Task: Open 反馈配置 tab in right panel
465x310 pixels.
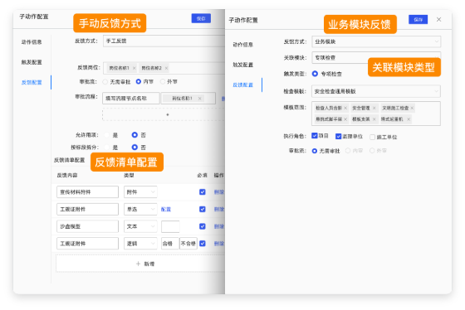Action: pyautogui.click(x=242, y=85)
